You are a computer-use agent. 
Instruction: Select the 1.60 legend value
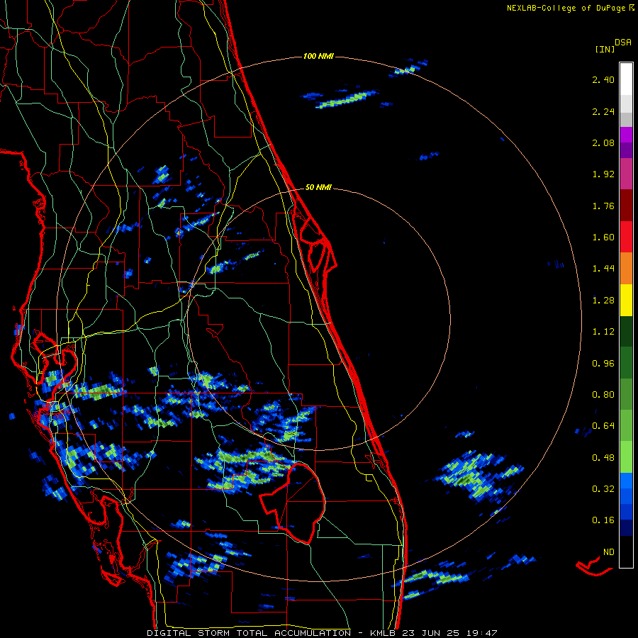(x=603, y=237)
